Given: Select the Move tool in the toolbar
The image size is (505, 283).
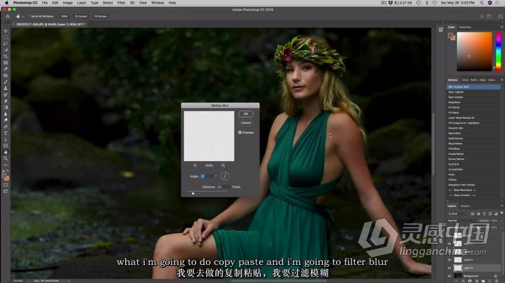Looking at the screenshot, I should coord(6,31).
